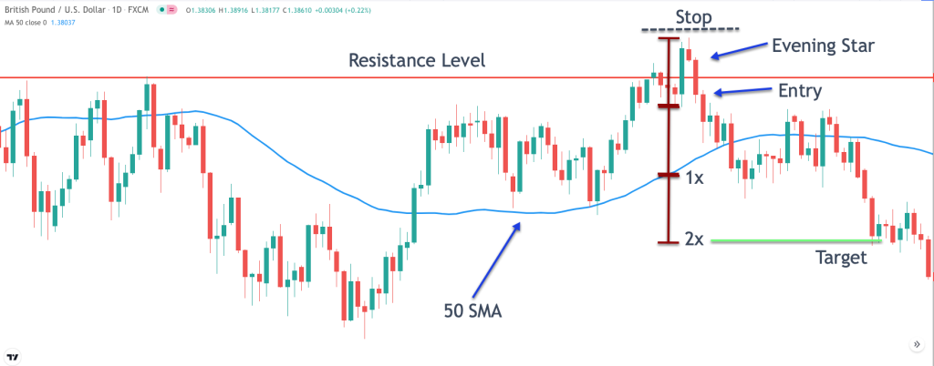Click the 2x risk multiple label
The image size is (934, 366).
coord(694,240)
